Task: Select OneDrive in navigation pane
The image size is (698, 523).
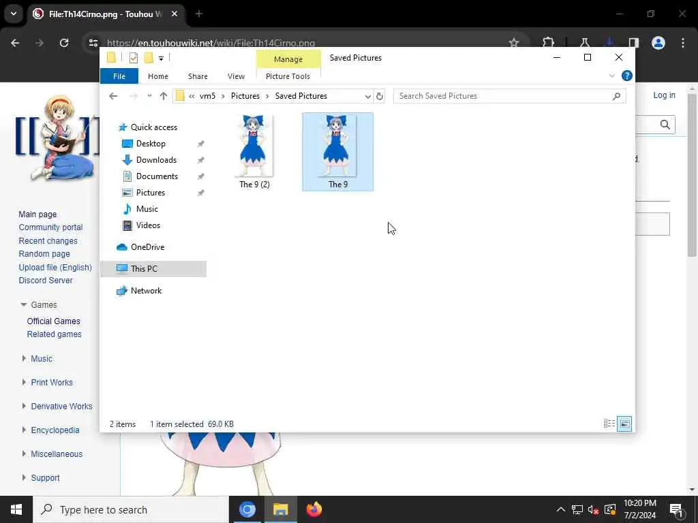Action: point(147,247)
